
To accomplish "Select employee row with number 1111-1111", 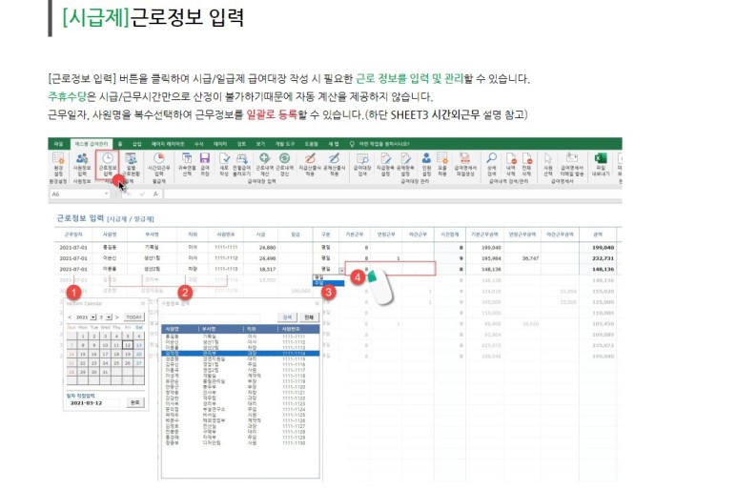I will pos(240,337).
